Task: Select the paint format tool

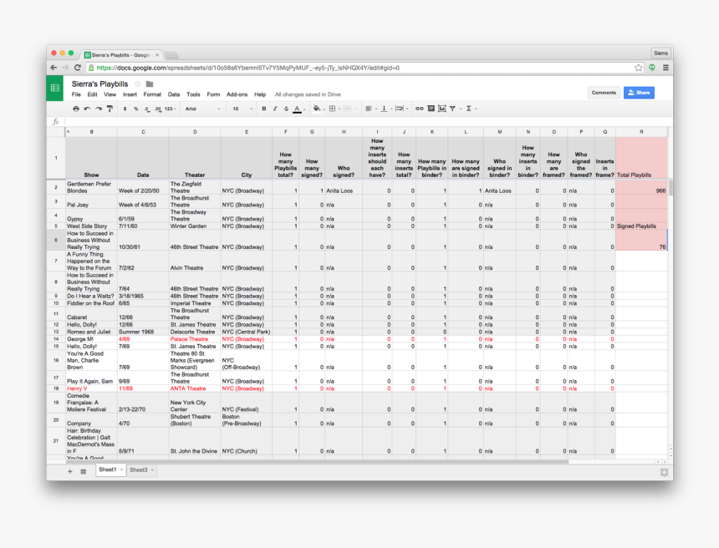Action: click(110, 109)
